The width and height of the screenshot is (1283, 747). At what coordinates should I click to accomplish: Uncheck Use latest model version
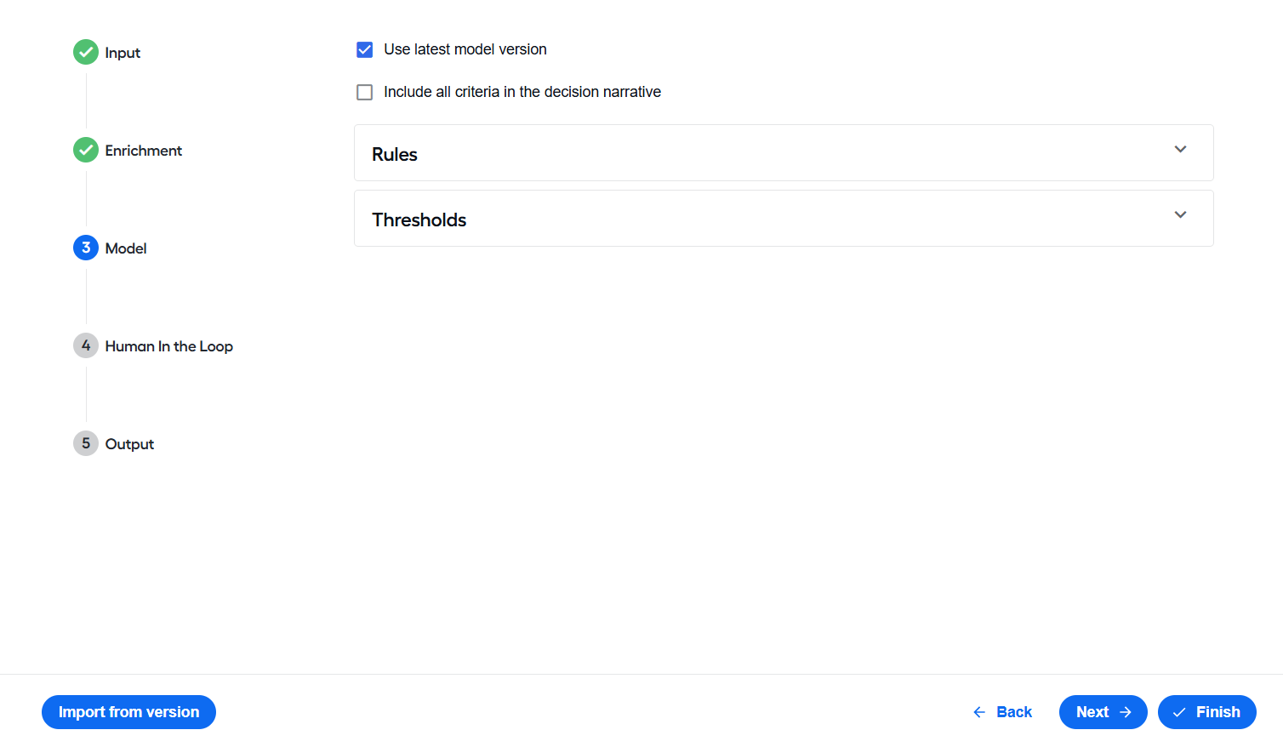click(x=365, y=49)
